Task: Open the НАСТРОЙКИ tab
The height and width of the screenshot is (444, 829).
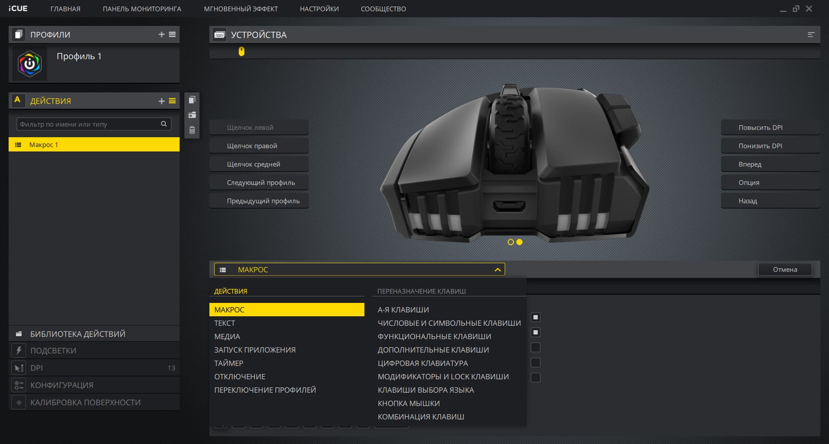Action: pyautogui.click(x=319, y=9)
